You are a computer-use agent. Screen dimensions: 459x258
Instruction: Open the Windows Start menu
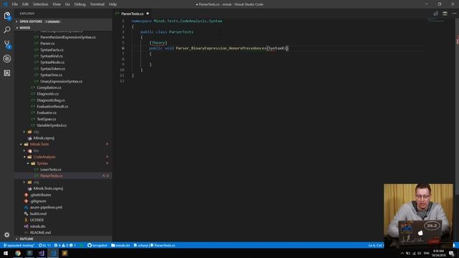6,253
